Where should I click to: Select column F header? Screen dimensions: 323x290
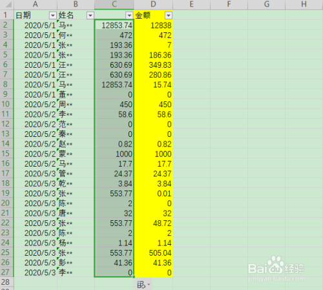(229, 5)
